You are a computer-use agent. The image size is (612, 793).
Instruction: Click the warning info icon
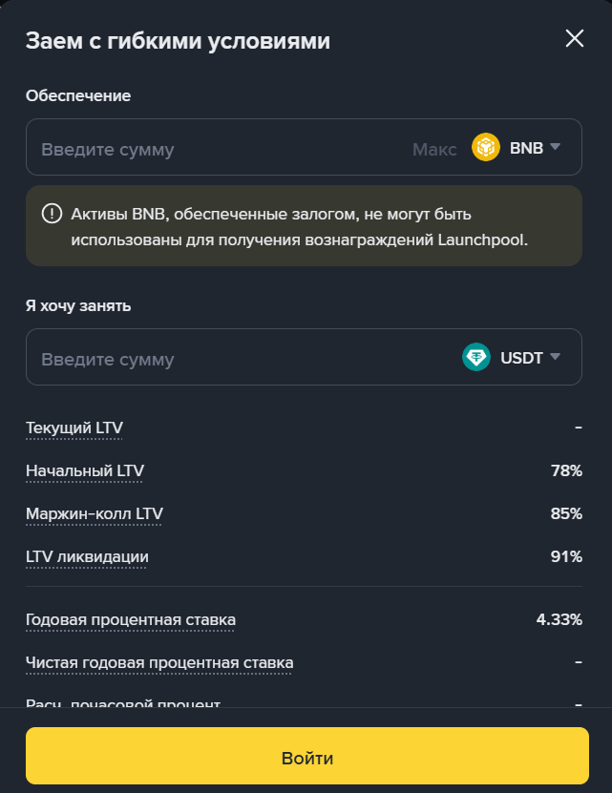tap(52, 213)
